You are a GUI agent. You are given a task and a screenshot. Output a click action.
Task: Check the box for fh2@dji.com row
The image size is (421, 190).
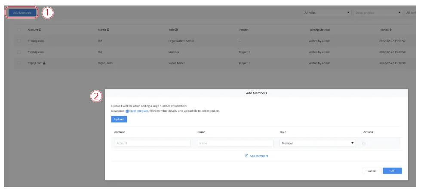tap(18, 52)
